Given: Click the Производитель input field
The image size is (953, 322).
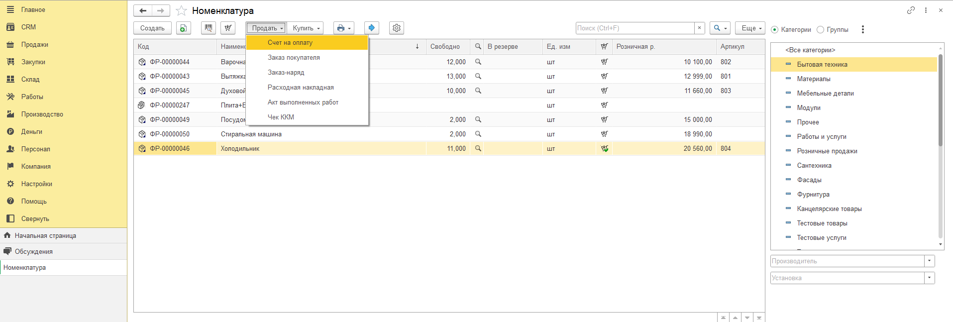Looking at the screenshot, I should click(x=847, y=261).
